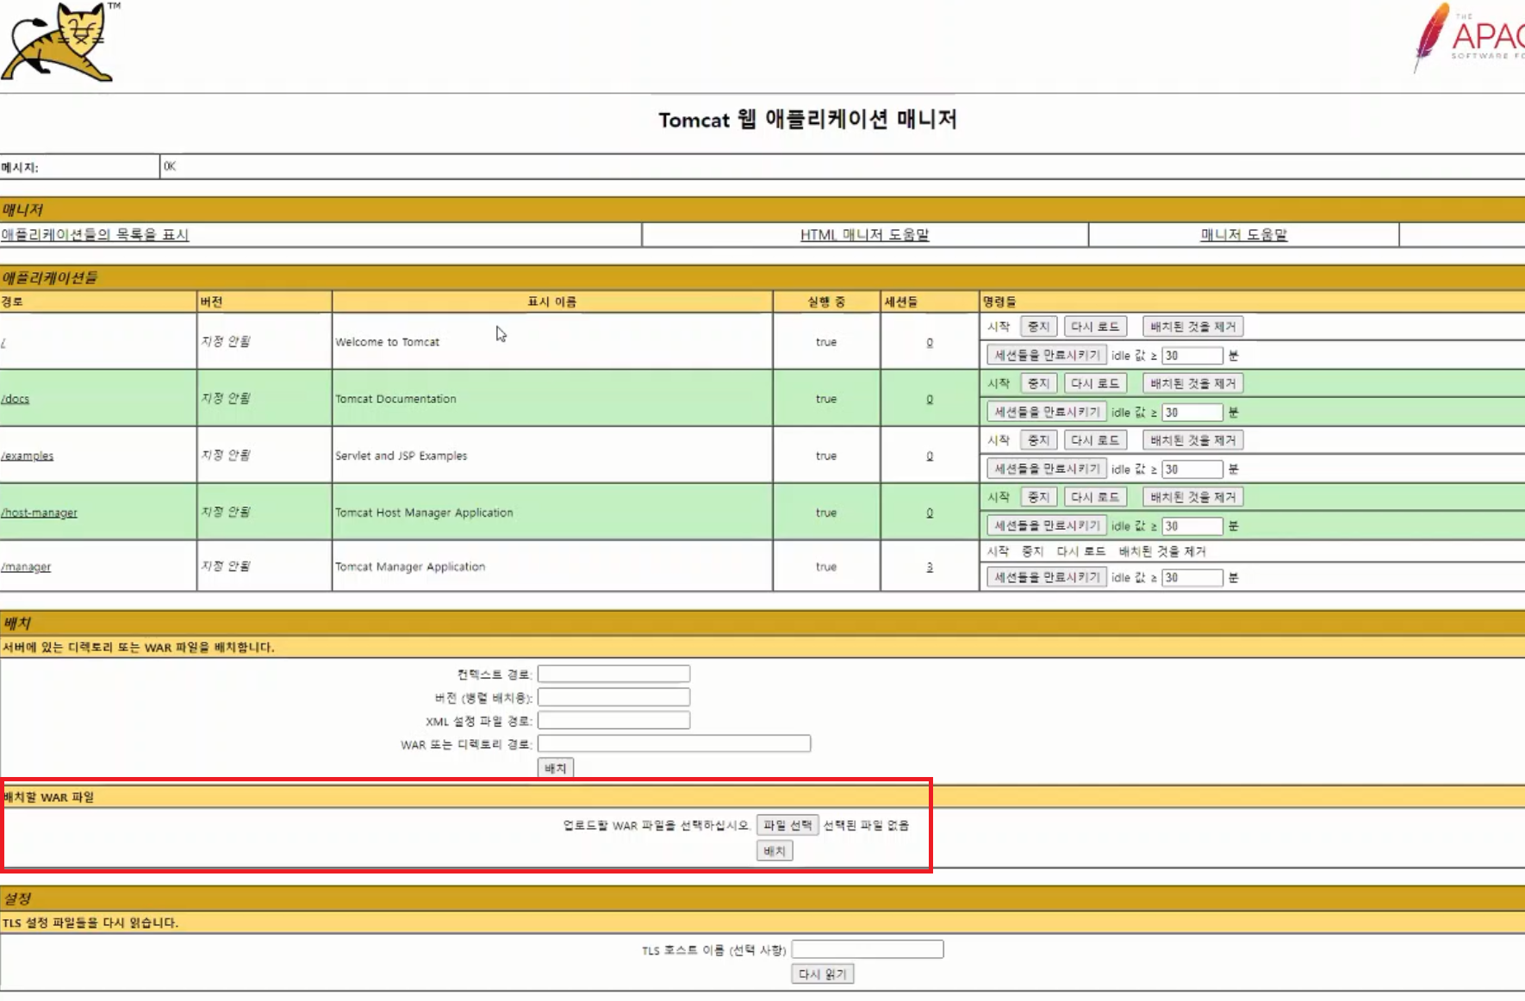
Task: Stop the root '/' application
Action: pyautogui.click(x=1038, y=326)
